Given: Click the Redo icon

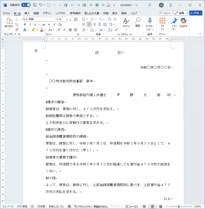Looking at the screenshot, I should (x=48, y=5).
